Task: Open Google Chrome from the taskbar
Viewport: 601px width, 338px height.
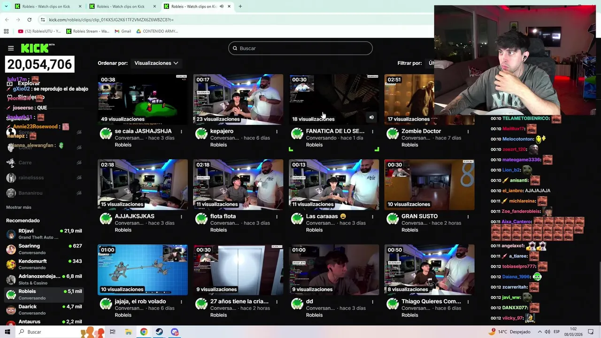Action: (x=144, y=332)
